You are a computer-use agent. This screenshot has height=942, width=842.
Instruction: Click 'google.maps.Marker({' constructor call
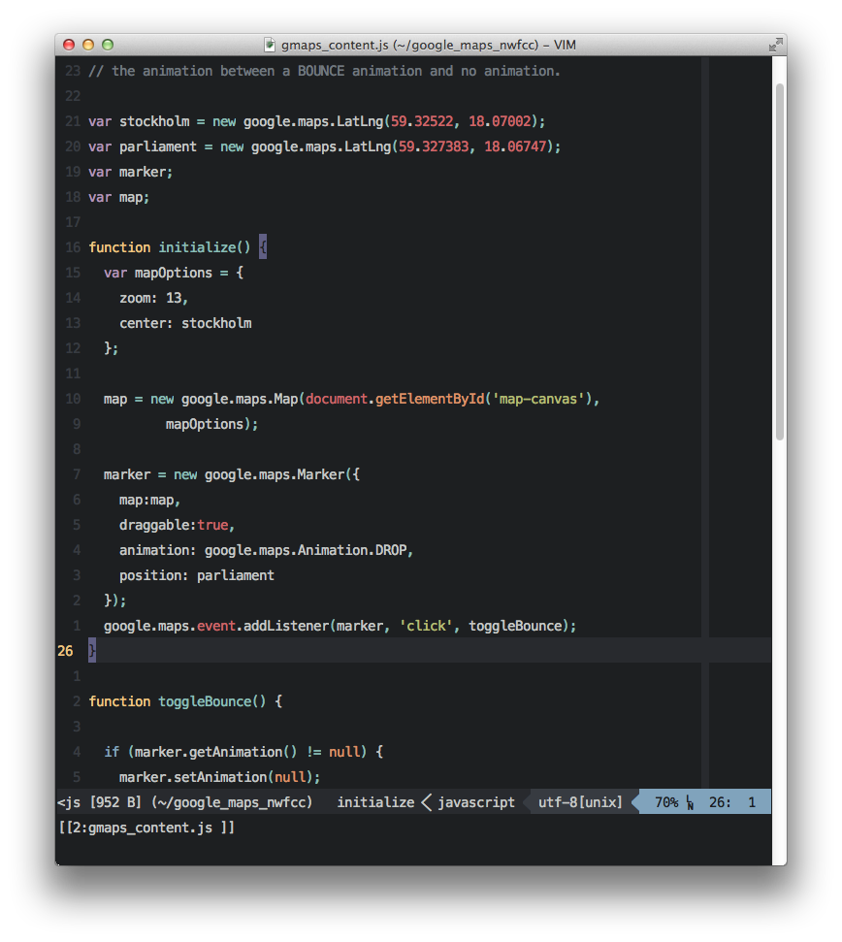[282, 474]
